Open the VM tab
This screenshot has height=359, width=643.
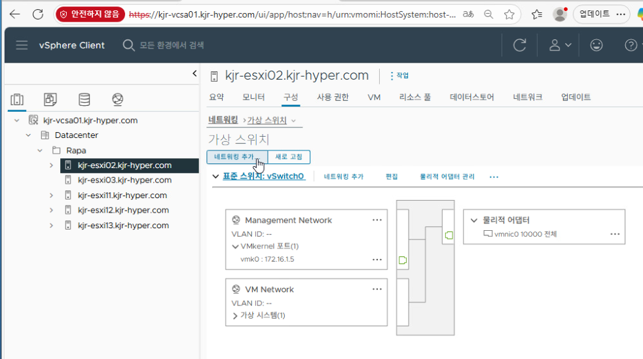click(374, 97)
